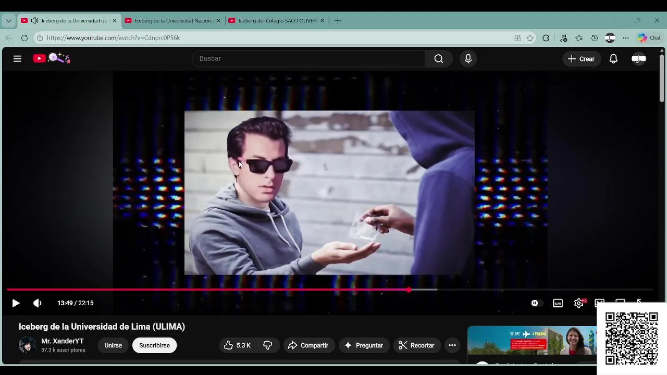667x375 pixels.
Task: Reload the current page
Action: coord(24,38)
